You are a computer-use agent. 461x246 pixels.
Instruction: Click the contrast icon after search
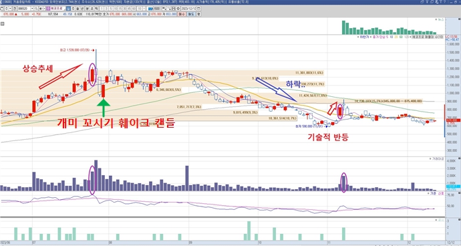point(41,9)
